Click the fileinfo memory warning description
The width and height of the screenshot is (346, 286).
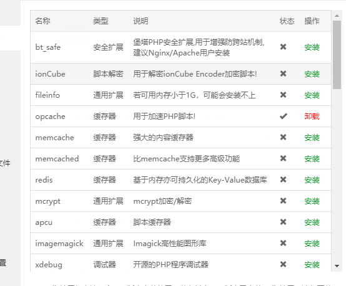pyautogui.click(x=194, y=95)
